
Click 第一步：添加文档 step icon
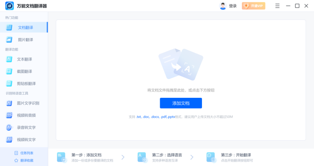coord(61,157)
